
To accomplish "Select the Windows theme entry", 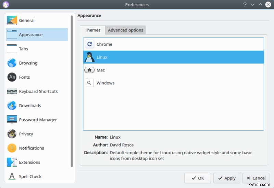I will [x=105, y=83].
